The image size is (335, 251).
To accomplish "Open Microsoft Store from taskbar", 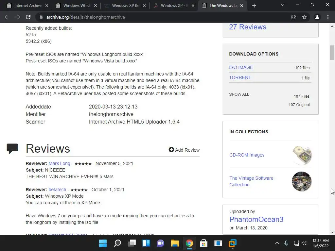I will coord(203,243).
